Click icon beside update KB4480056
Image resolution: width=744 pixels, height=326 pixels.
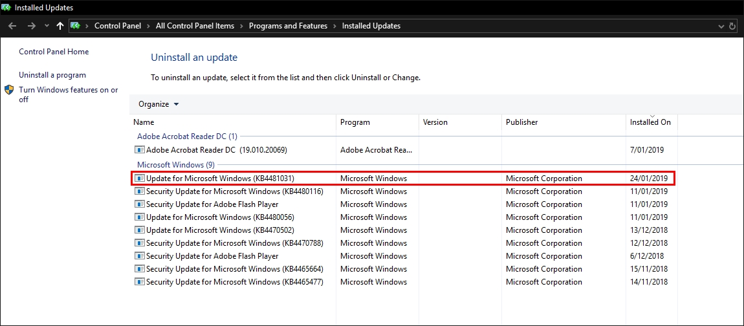(x=140, y=217)
